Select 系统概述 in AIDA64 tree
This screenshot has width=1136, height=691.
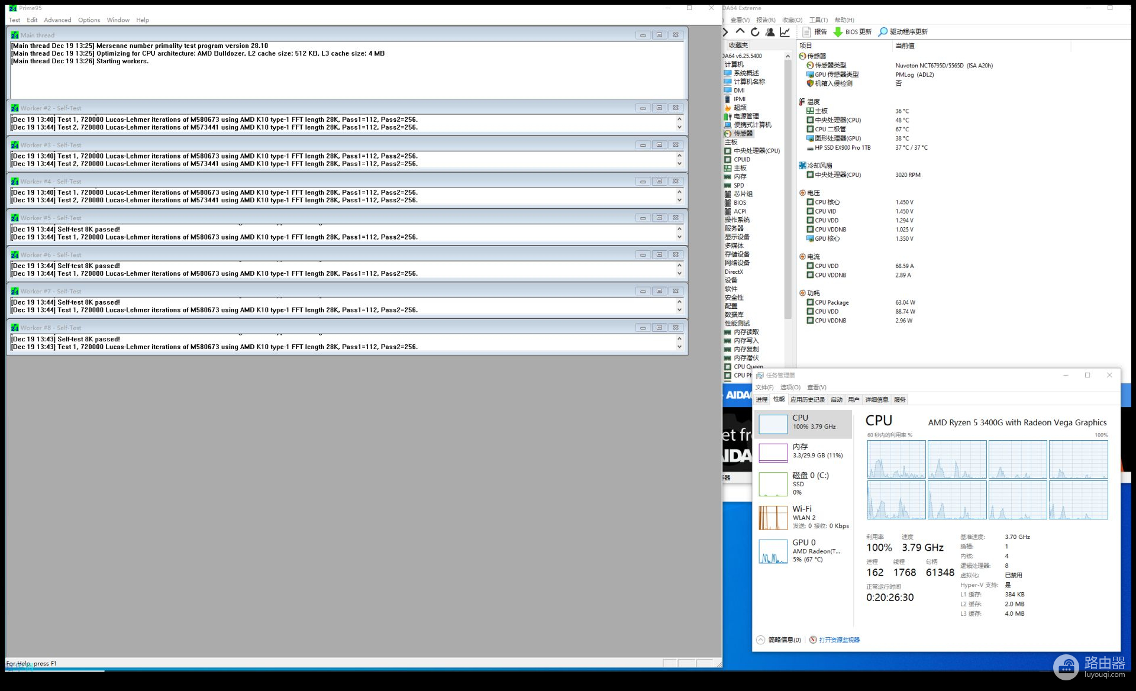point(746,73)
